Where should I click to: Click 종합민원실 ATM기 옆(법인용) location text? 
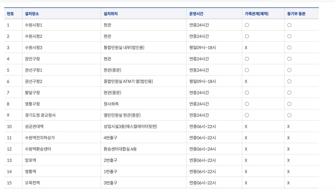(x=128, y=81)
